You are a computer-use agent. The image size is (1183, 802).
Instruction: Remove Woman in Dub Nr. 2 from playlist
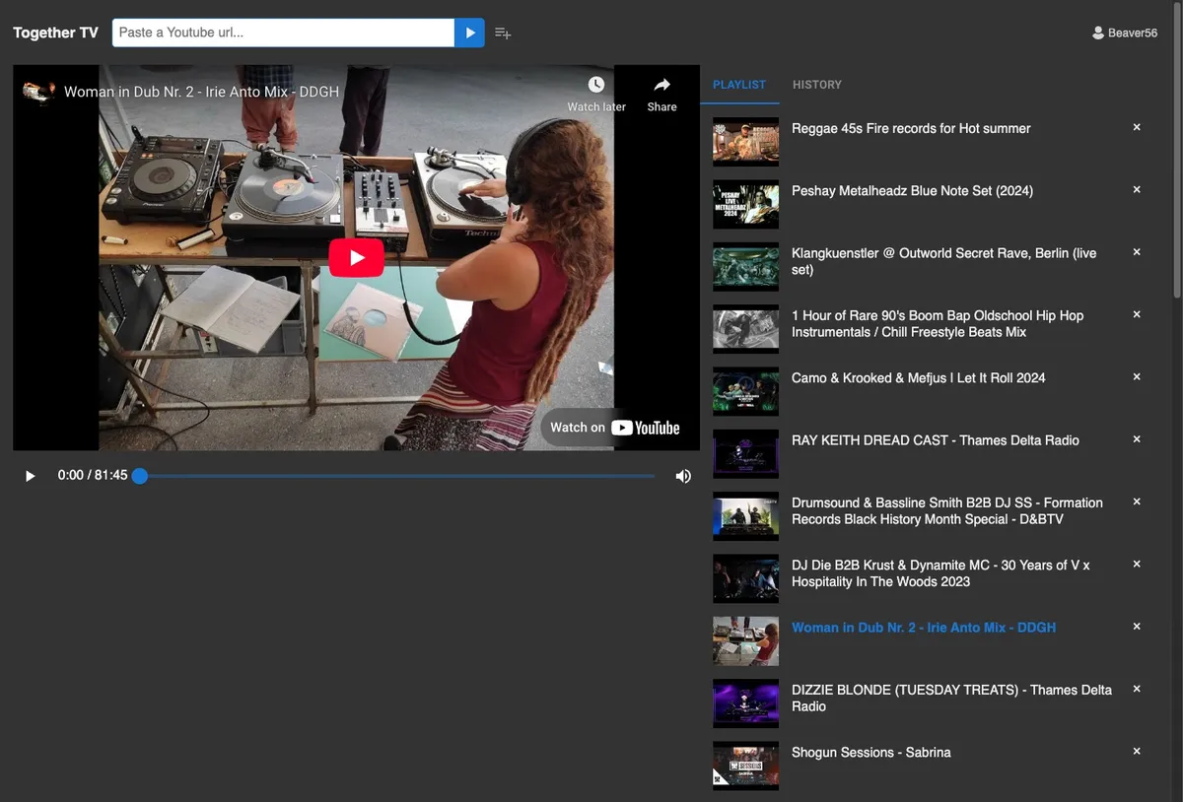point(1137,627)
